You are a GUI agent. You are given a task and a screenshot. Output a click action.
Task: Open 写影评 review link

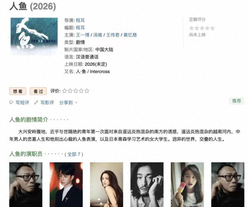[47, 102]
